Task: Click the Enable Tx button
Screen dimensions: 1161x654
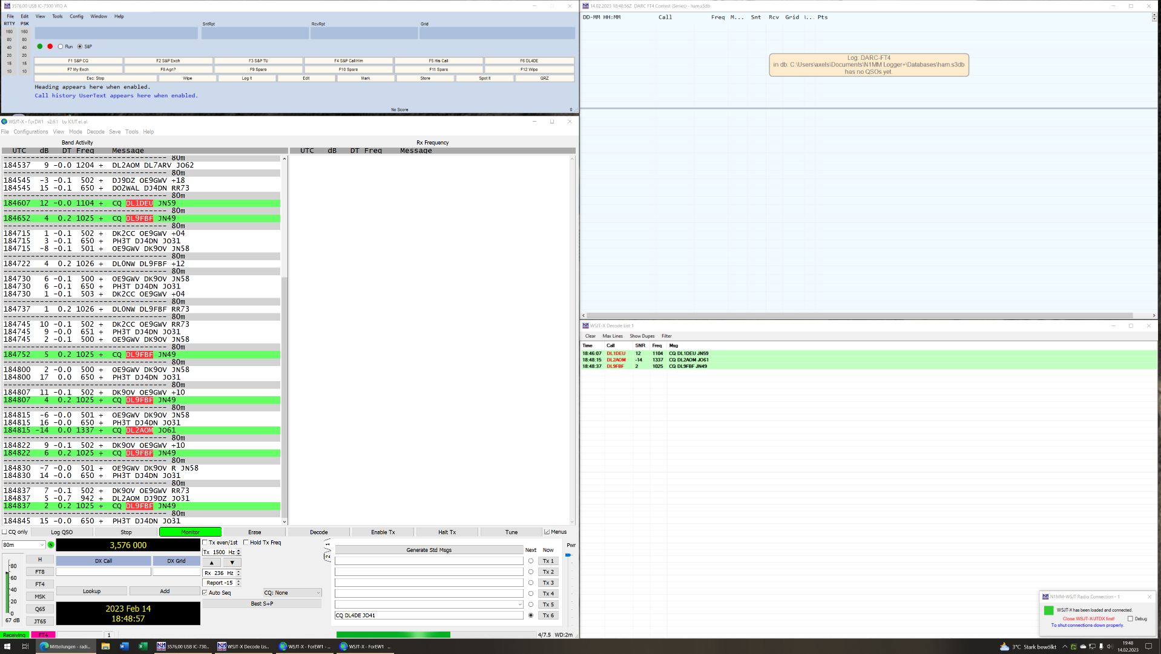Action: [383, 532]
